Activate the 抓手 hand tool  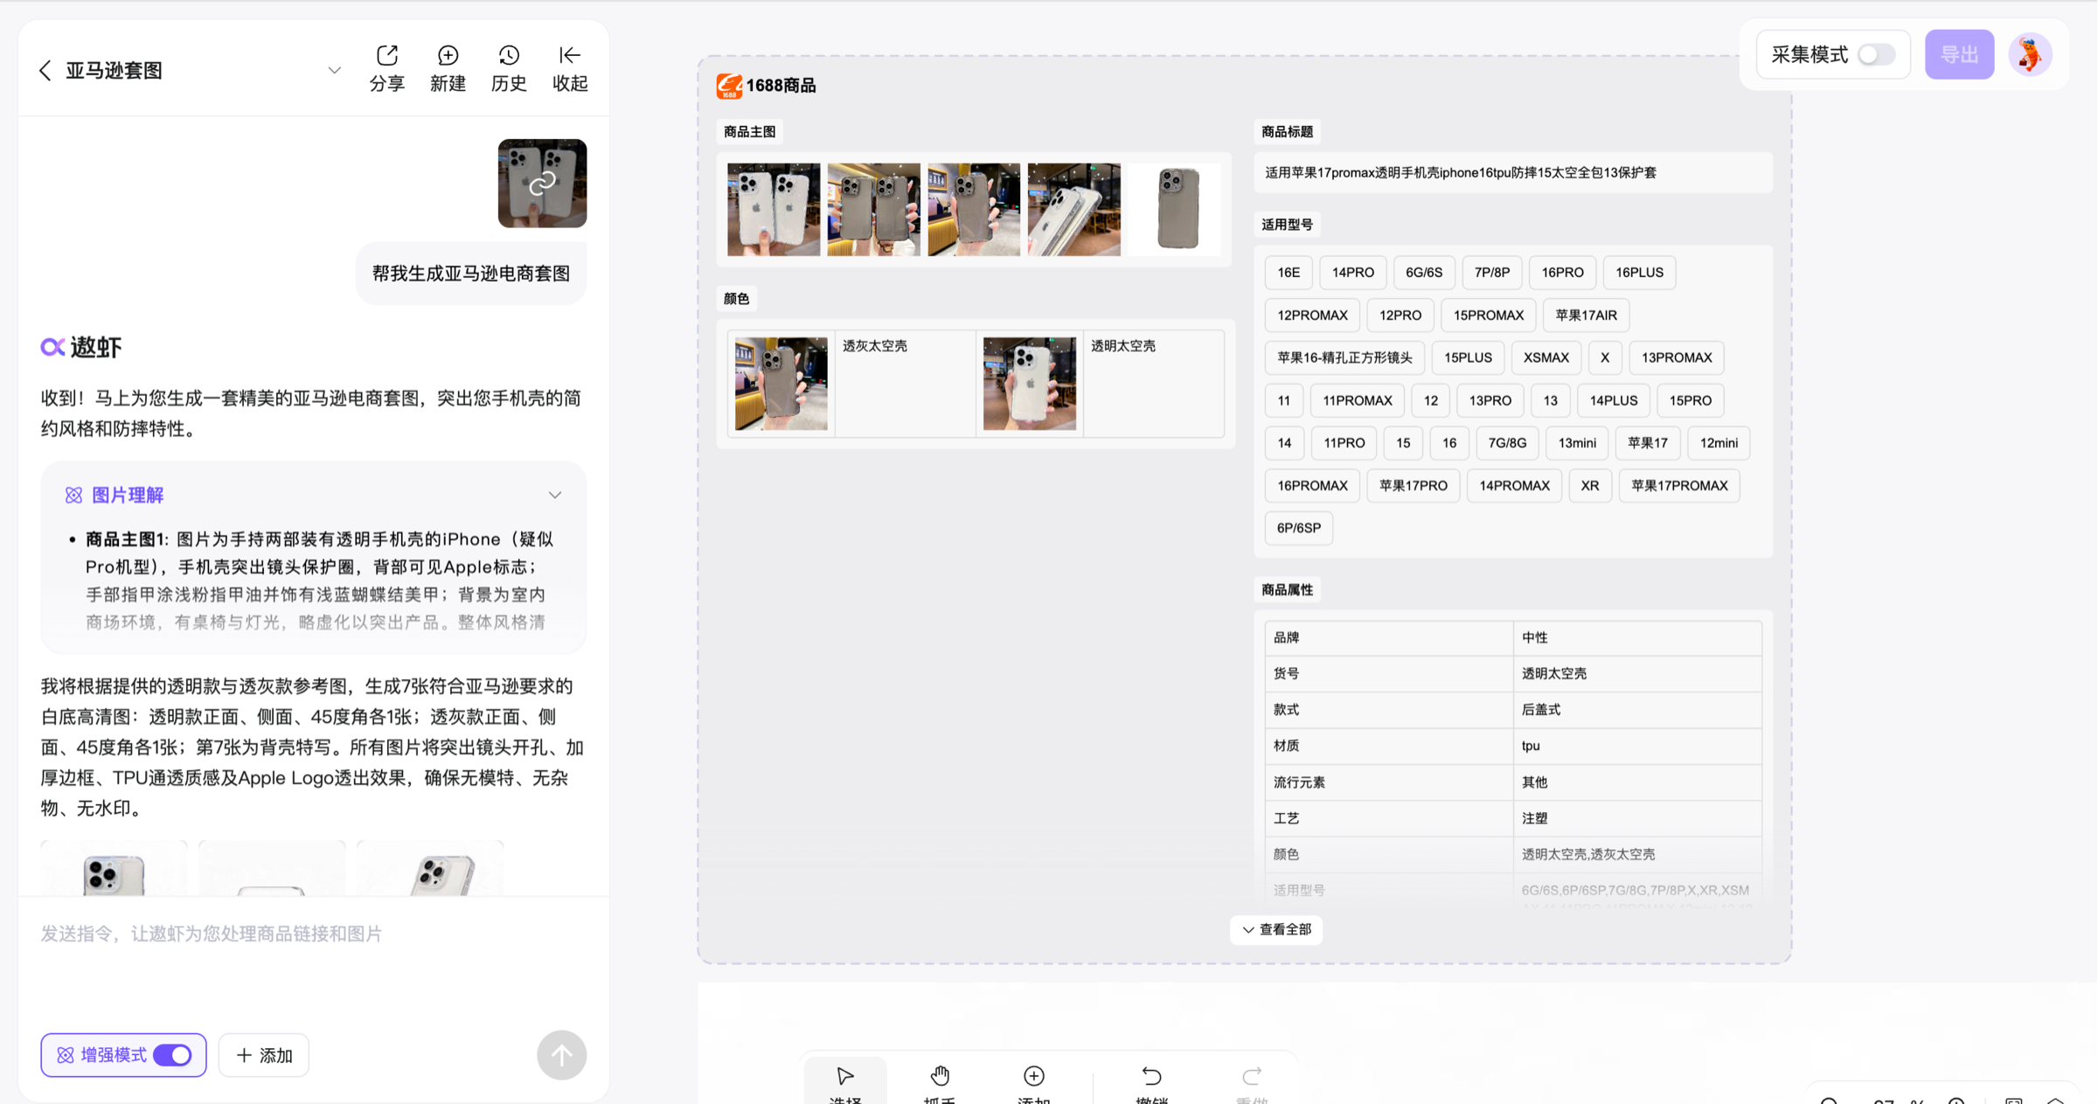940,1082
